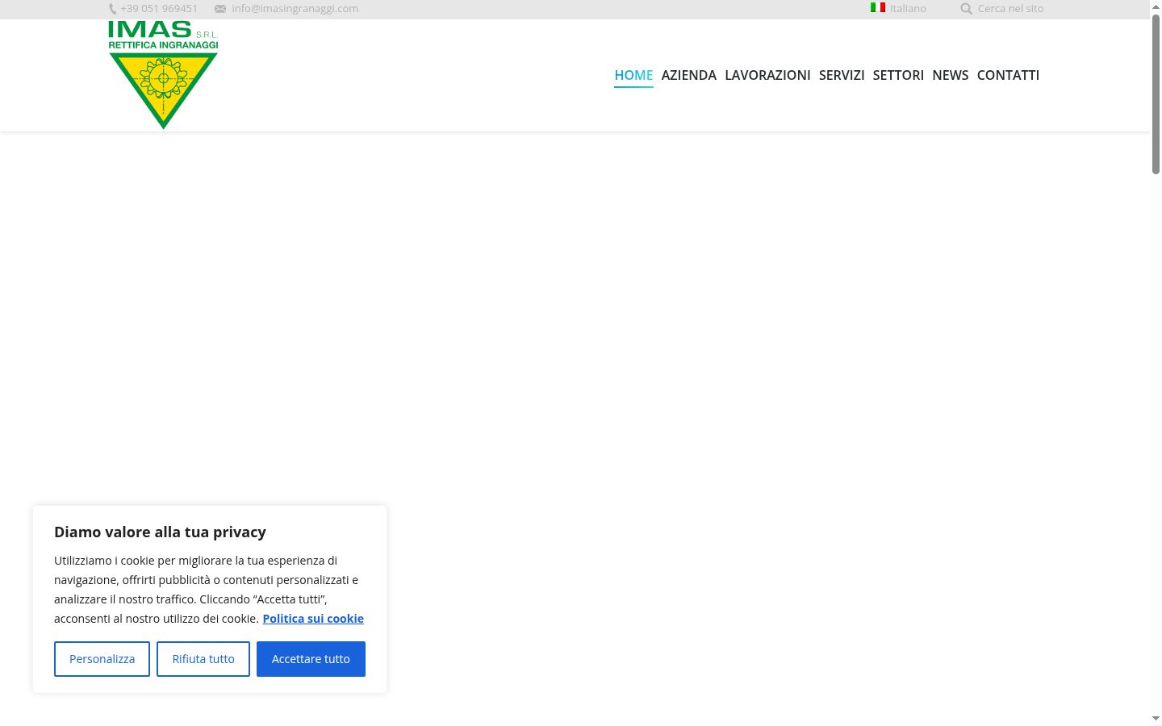This screenshot has height=726, width=1162.
Task: Click the info@imasingranaggi.com email link
Action: click(295, 8)
